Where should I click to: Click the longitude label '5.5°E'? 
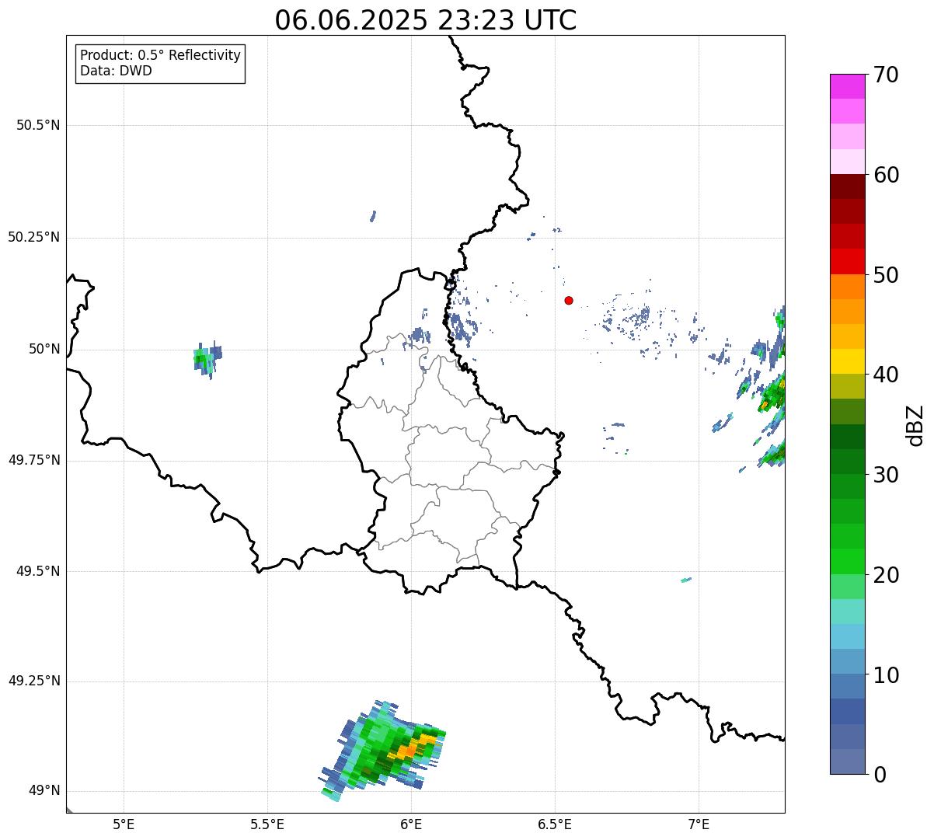coord(267,824)
